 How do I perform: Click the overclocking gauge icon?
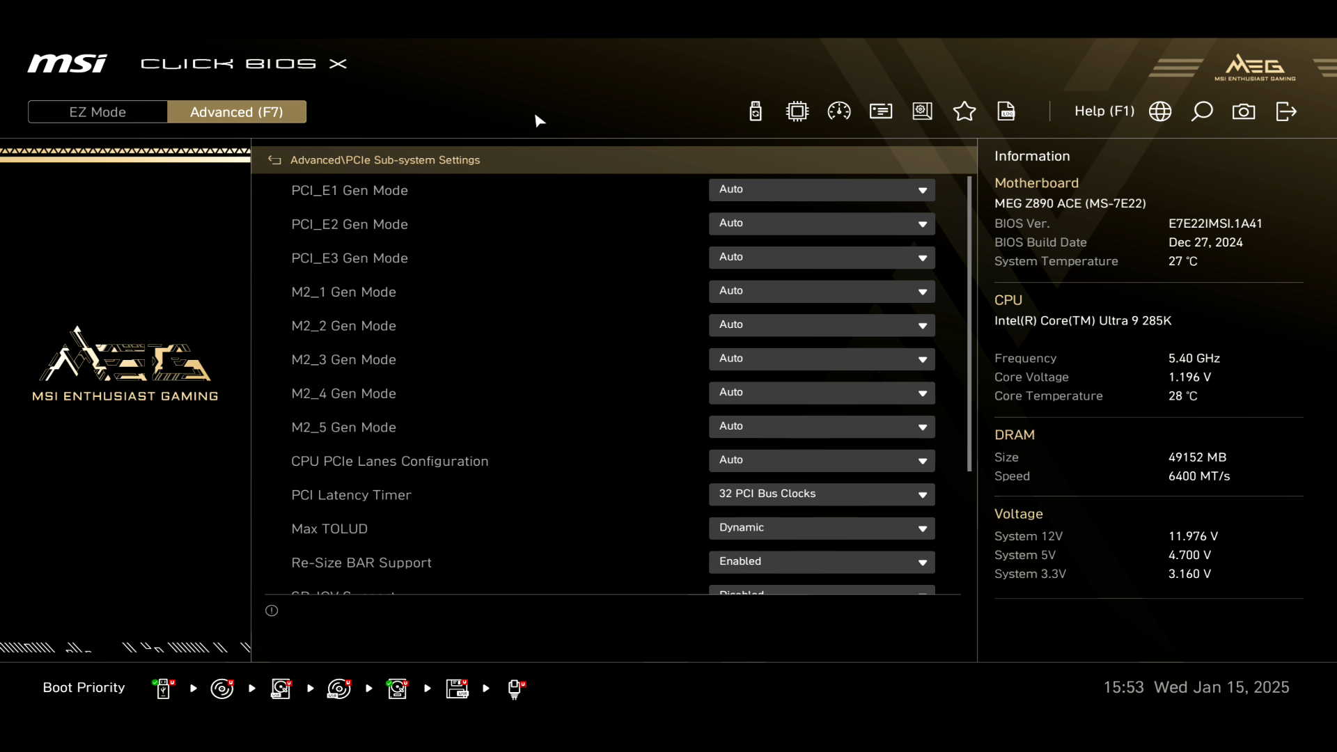click(x=839, y=111)
